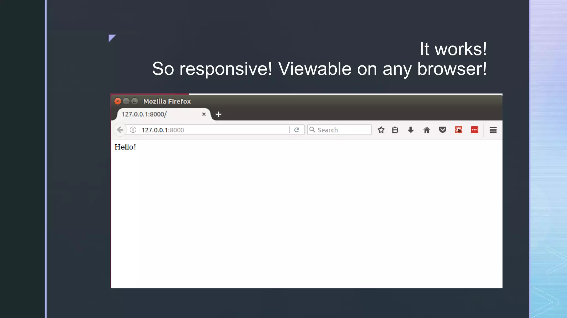Show the bookmarks list icon
This screenshot has height=318, width=567.
[x=395, y=130]
